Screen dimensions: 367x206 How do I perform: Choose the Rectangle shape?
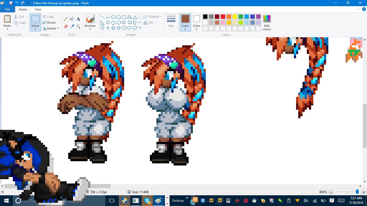118,17
